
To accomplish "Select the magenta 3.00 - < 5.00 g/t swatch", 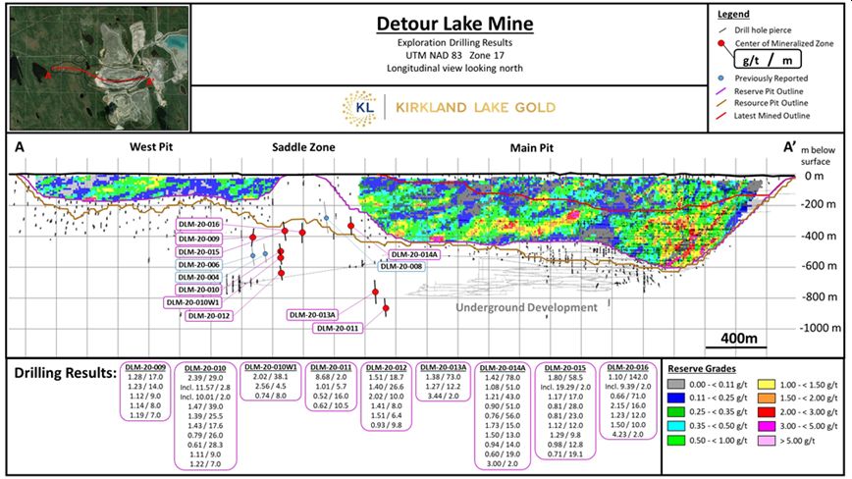I will (767, 426).
